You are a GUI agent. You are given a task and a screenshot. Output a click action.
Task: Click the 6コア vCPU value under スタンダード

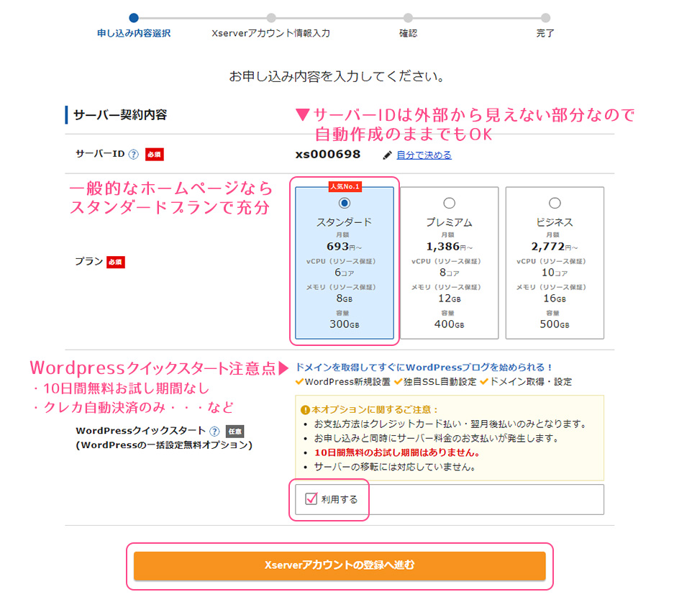click(345, 273)
